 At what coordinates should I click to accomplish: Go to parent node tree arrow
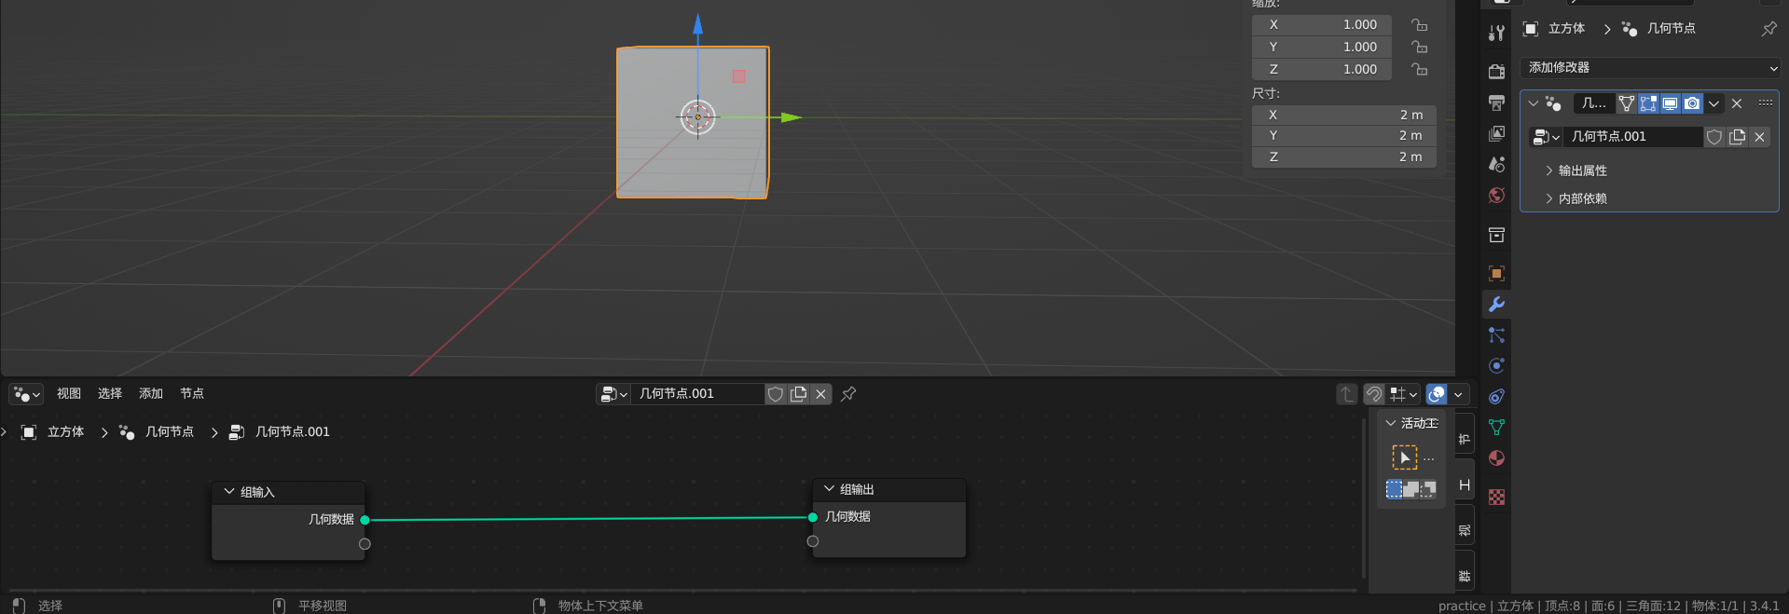tap(1346, 394)
